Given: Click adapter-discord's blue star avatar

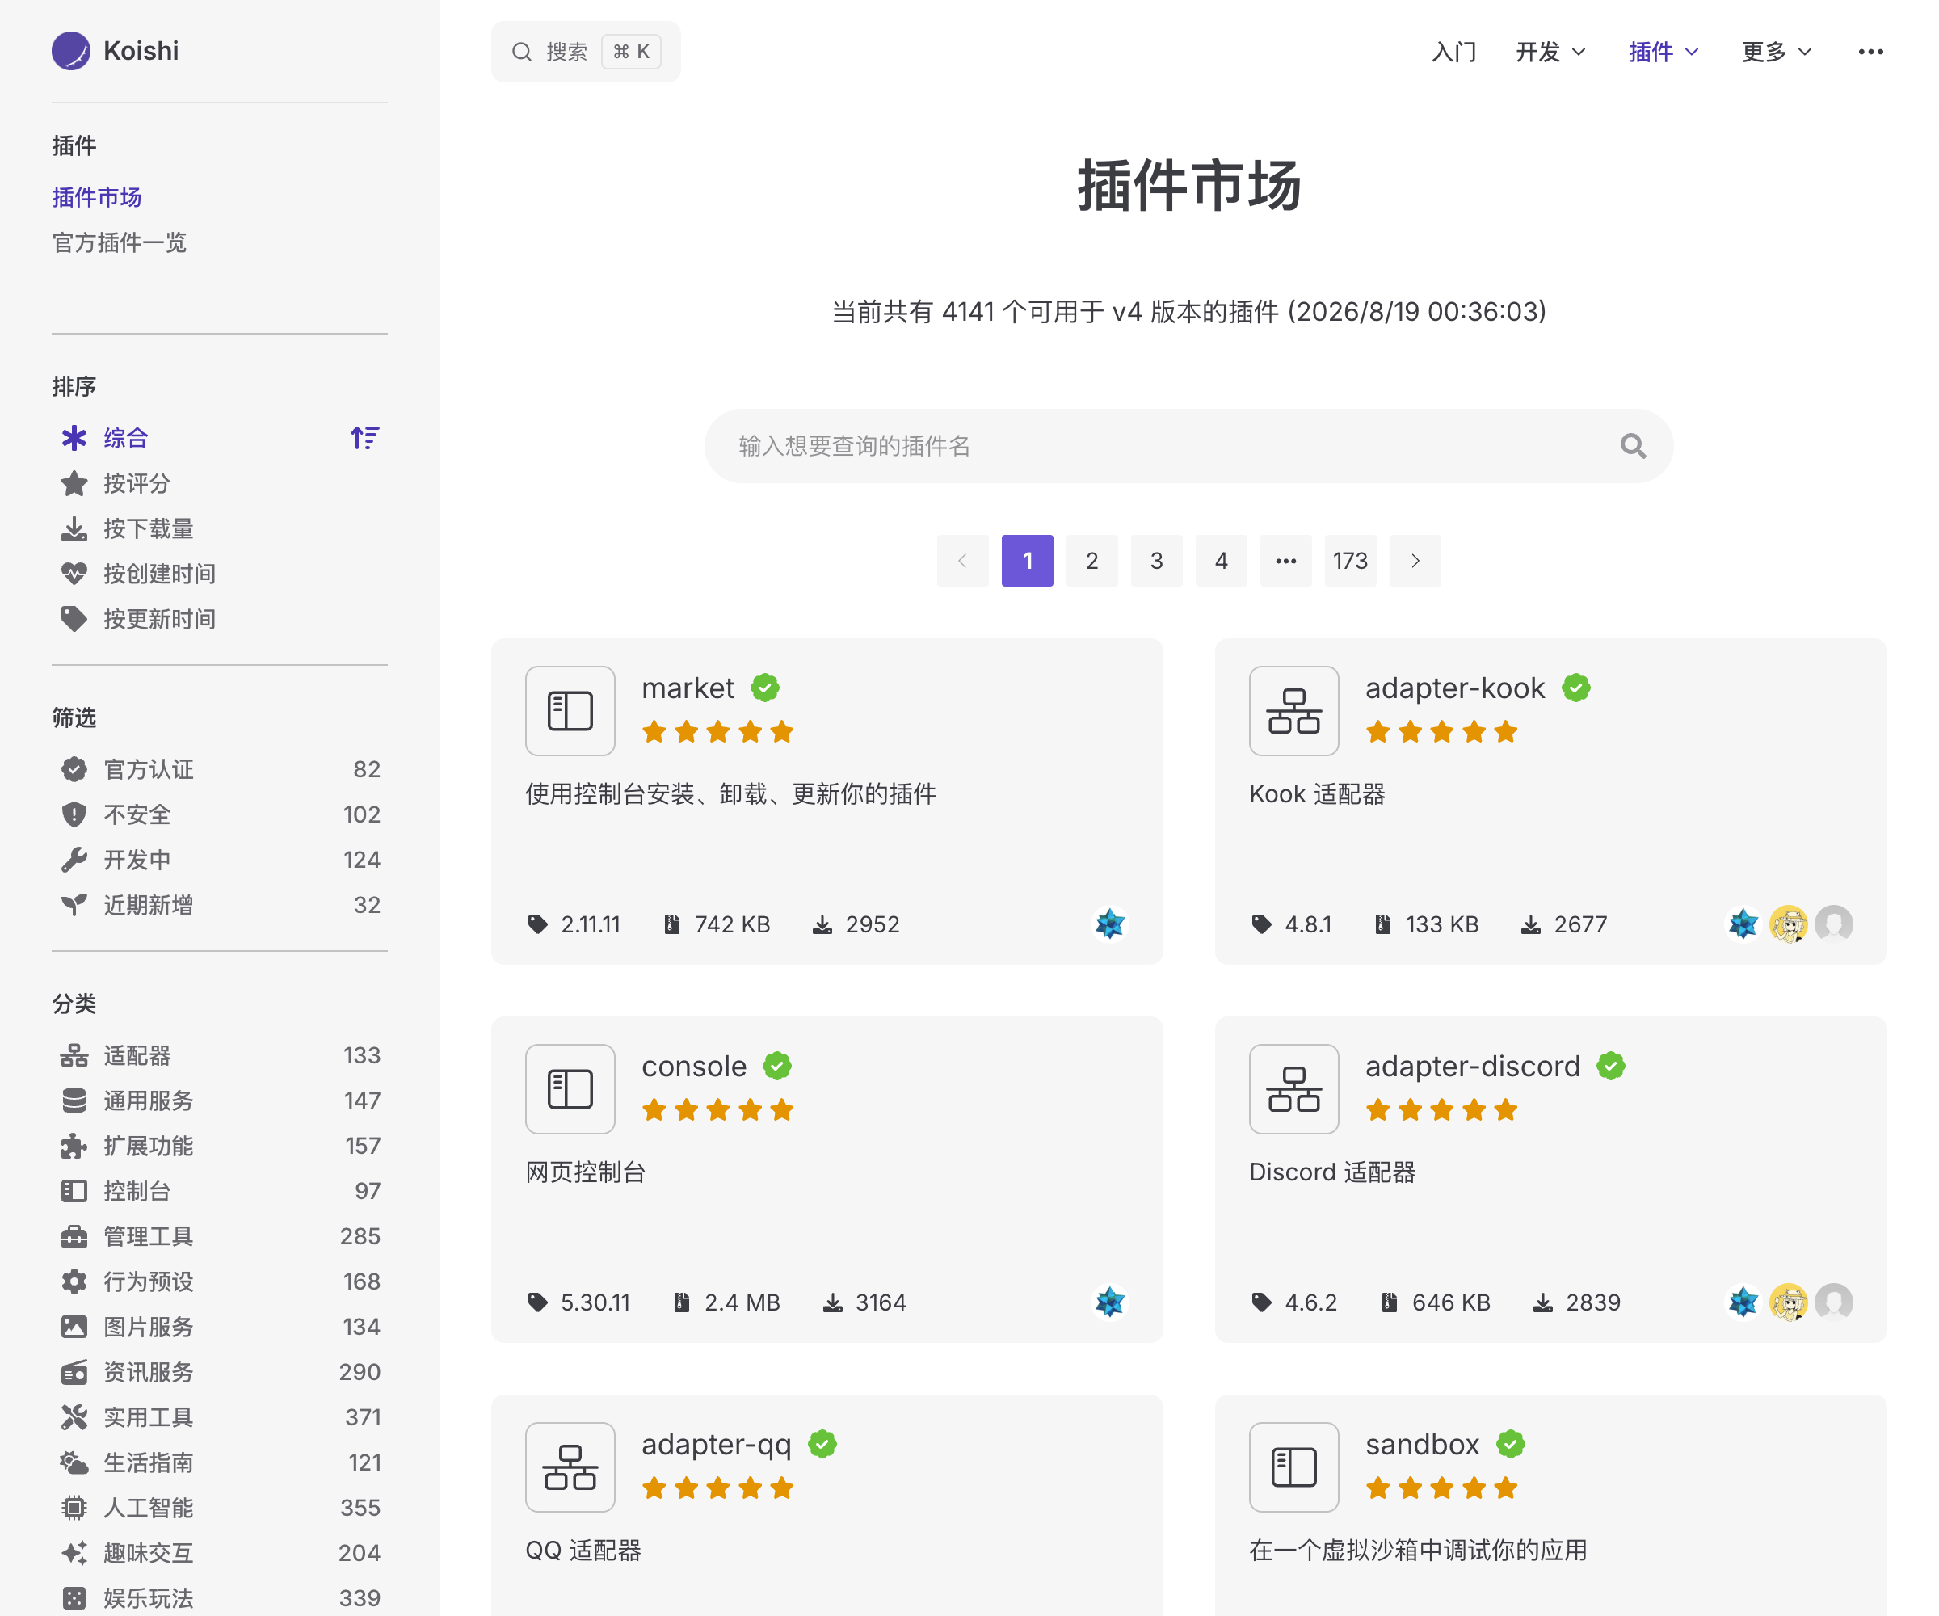Looking at the screenshot, I should [x=1743, y=1302].
